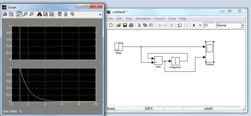Click the Scope parameters icon
Viewport: 251px width, 116px height.
[x=11, y=14]
